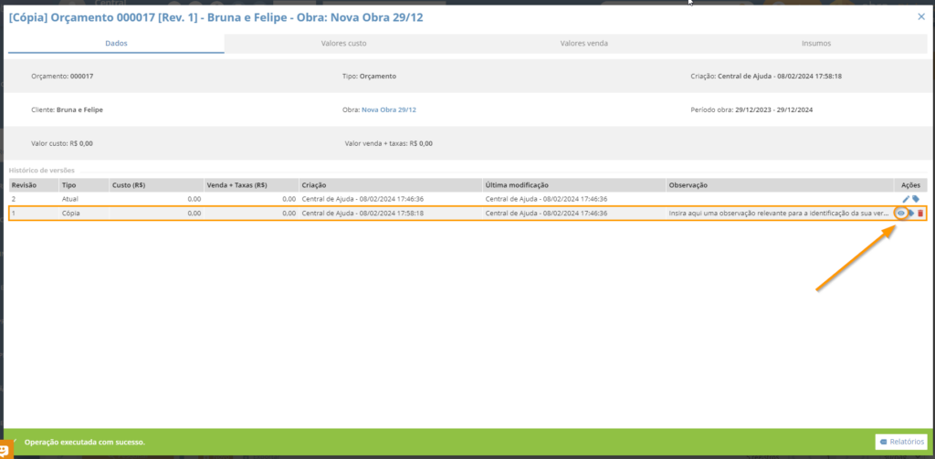
Task: View the Cópia revision with the eye icon
Action: [901, 214]
